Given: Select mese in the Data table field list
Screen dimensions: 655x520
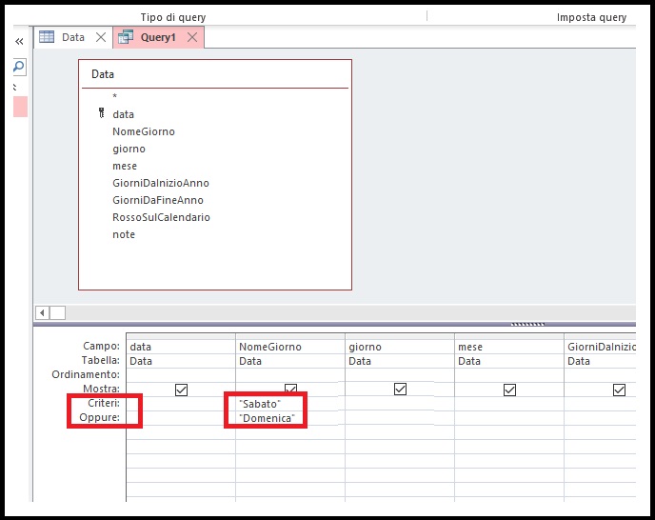Looking at the screenshot, I should 125,166.
